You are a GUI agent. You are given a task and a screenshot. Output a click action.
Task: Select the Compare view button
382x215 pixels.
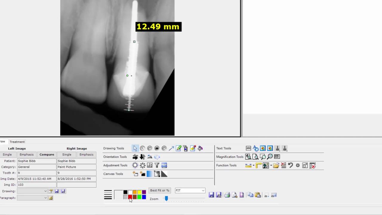pos(47,155)
